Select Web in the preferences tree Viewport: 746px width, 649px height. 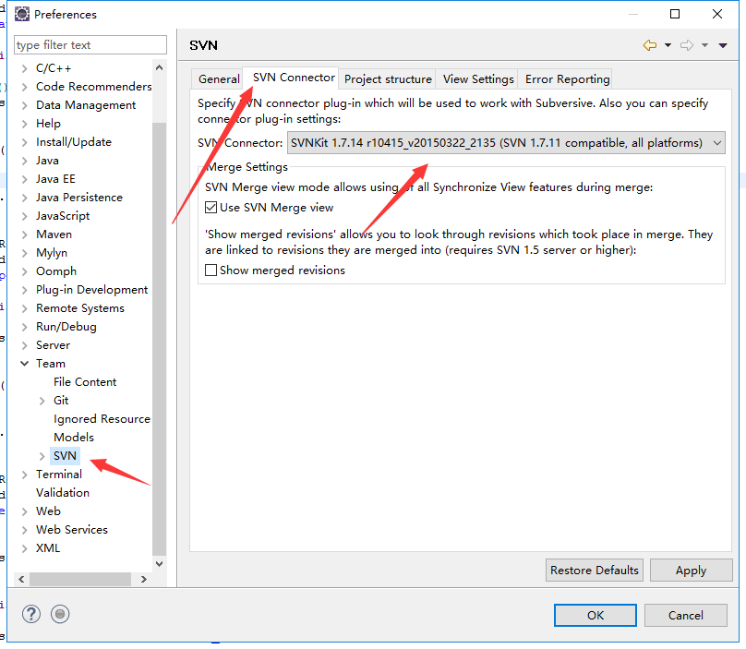point(48,511)
